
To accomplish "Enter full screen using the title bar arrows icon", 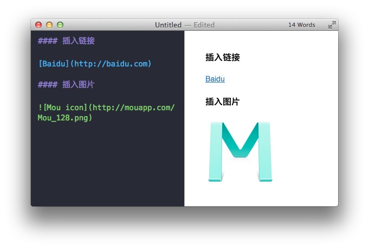I will pos(332,25).
